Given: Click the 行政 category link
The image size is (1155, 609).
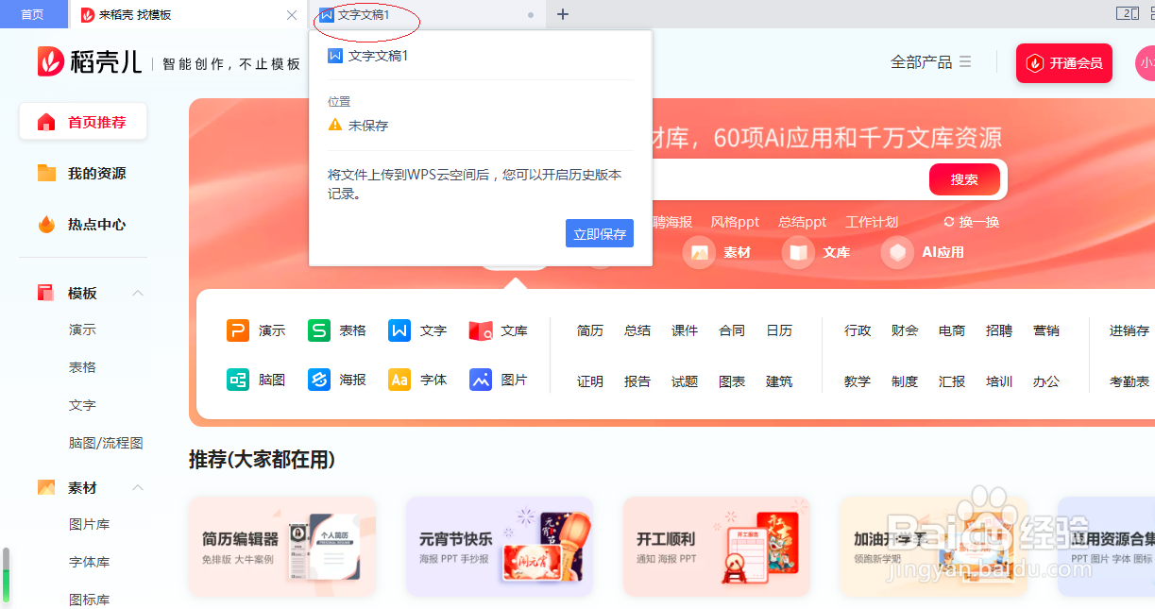Looking at the screenshot, I should click(858, 330).
